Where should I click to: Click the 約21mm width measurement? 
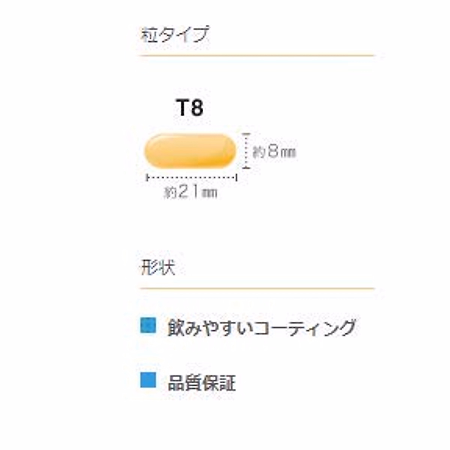[191, 193]
